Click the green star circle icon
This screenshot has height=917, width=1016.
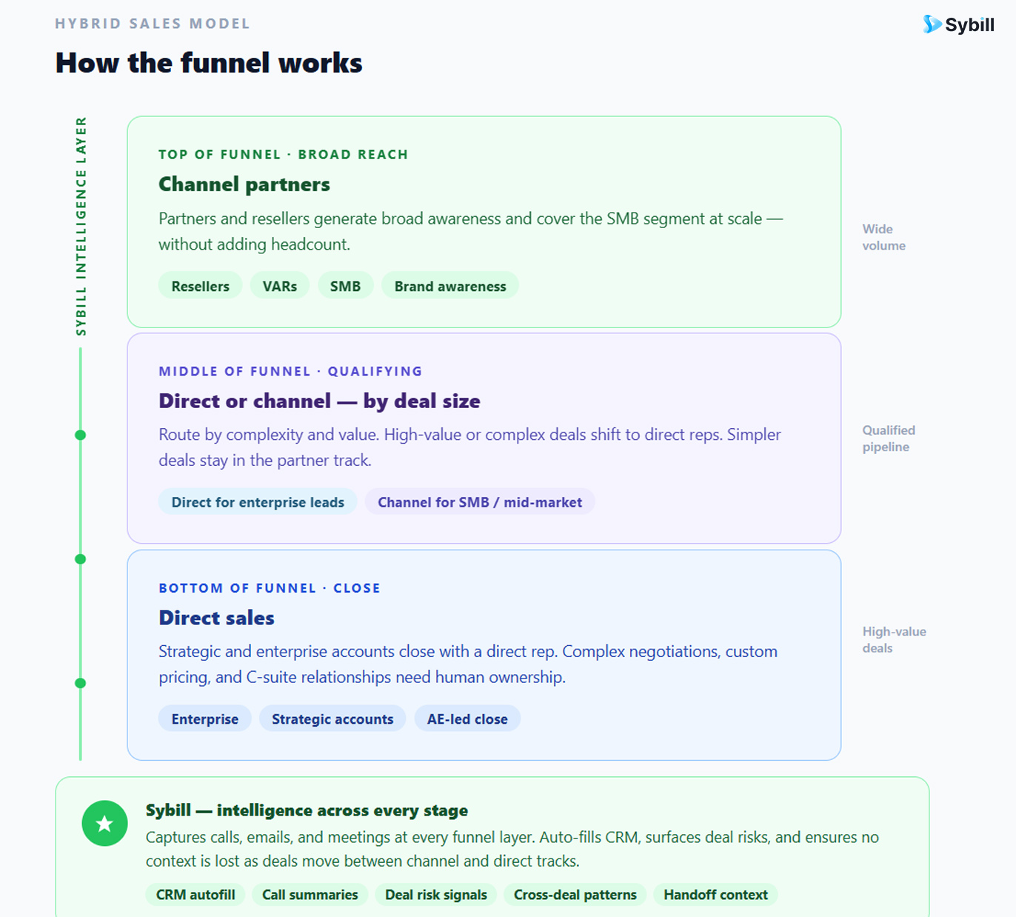pyautogui.click(x=104, y=823)
